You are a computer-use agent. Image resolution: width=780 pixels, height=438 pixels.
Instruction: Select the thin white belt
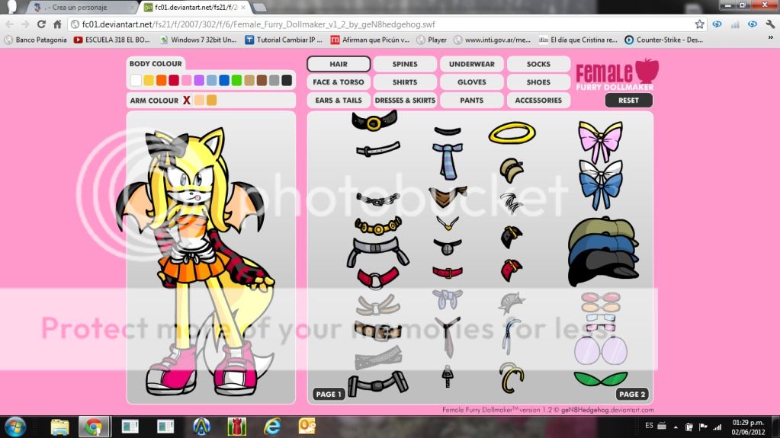click(378, 149)
